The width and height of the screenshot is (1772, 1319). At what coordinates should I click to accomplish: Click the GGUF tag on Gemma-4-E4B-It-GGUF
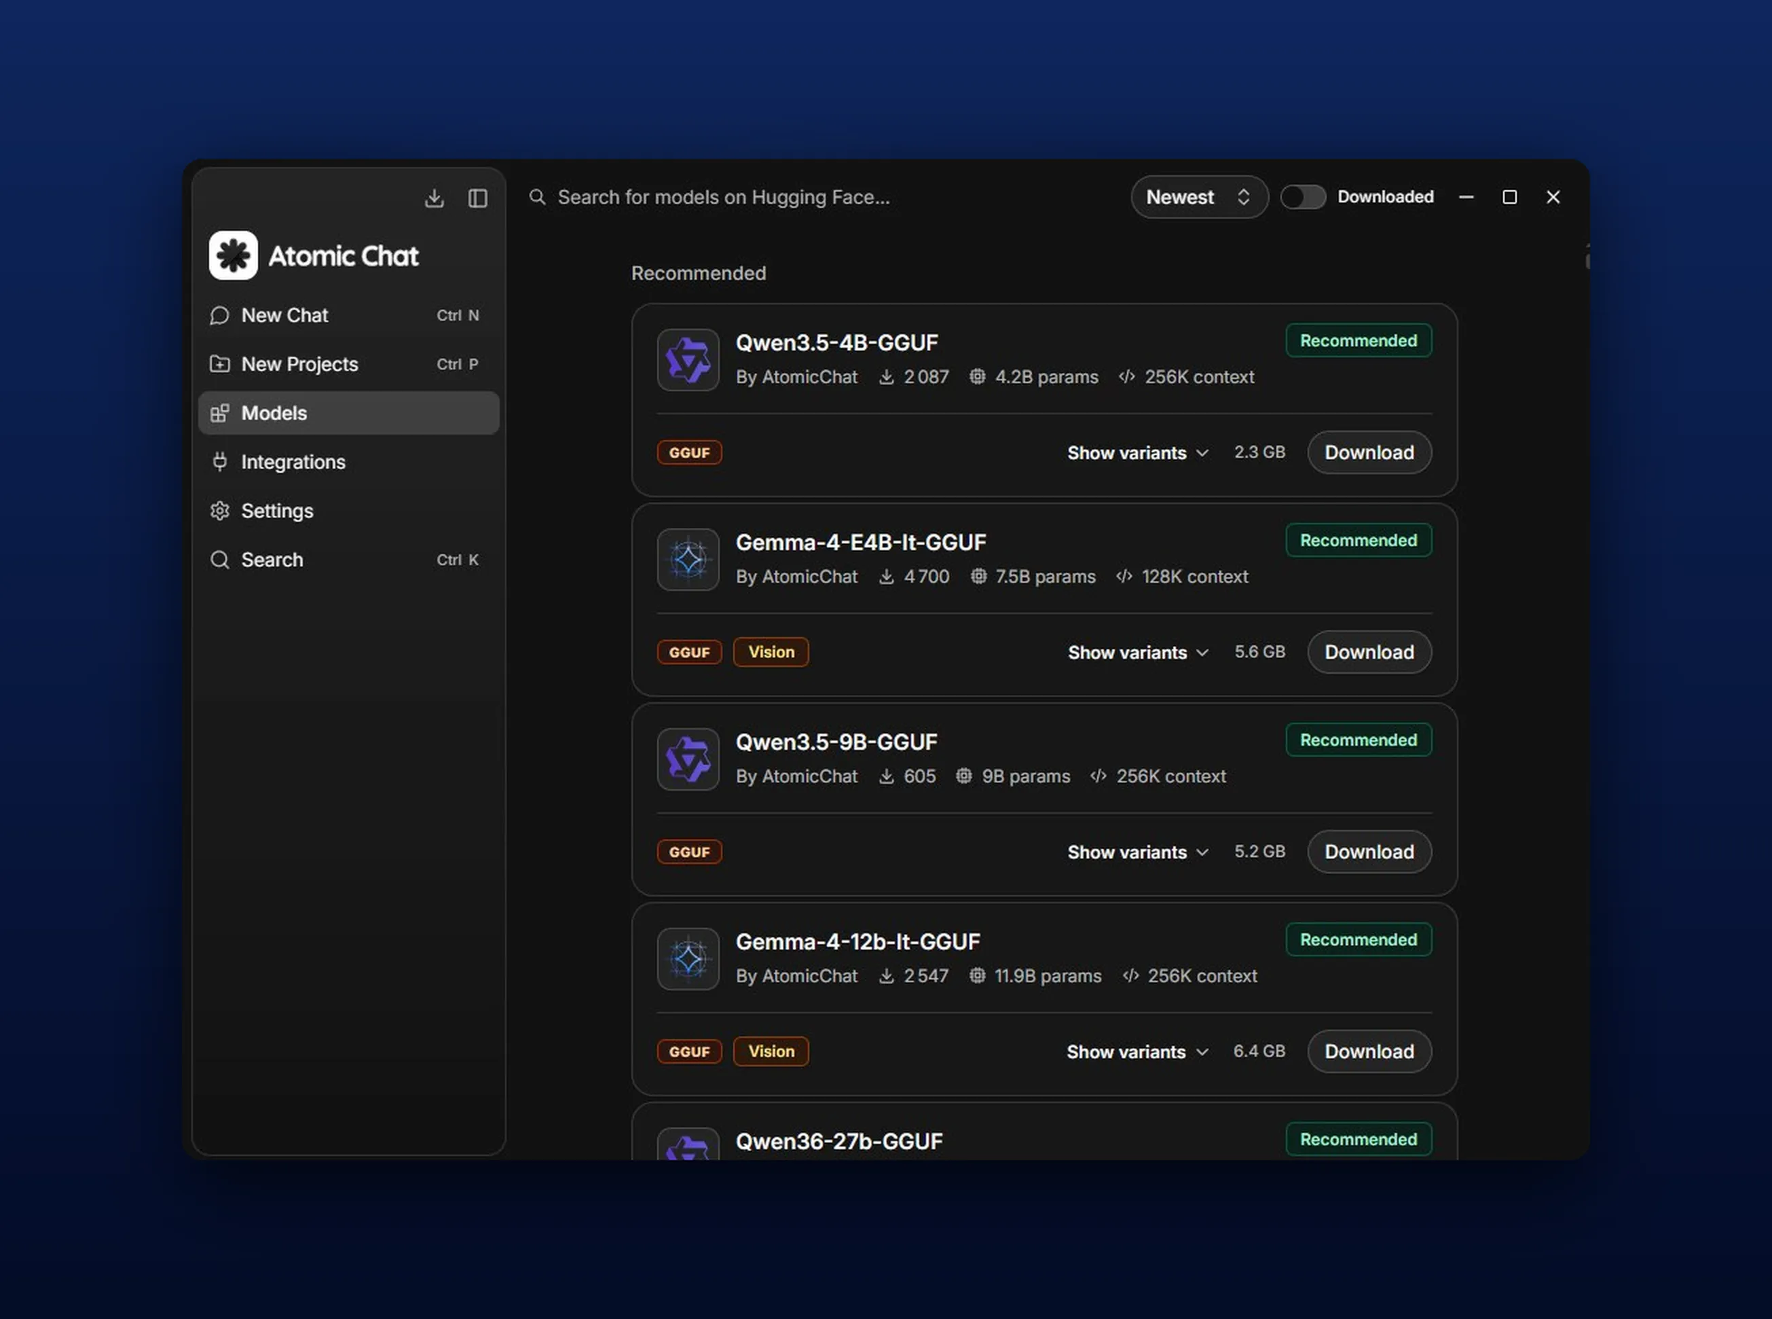click(x=690, y=652)
